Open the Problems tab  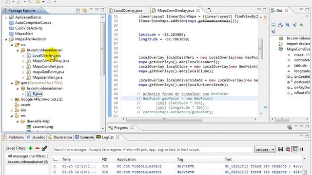[x=13, y=137]
